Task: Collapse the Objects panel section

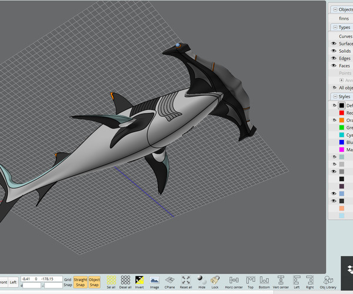Action: 334,9
